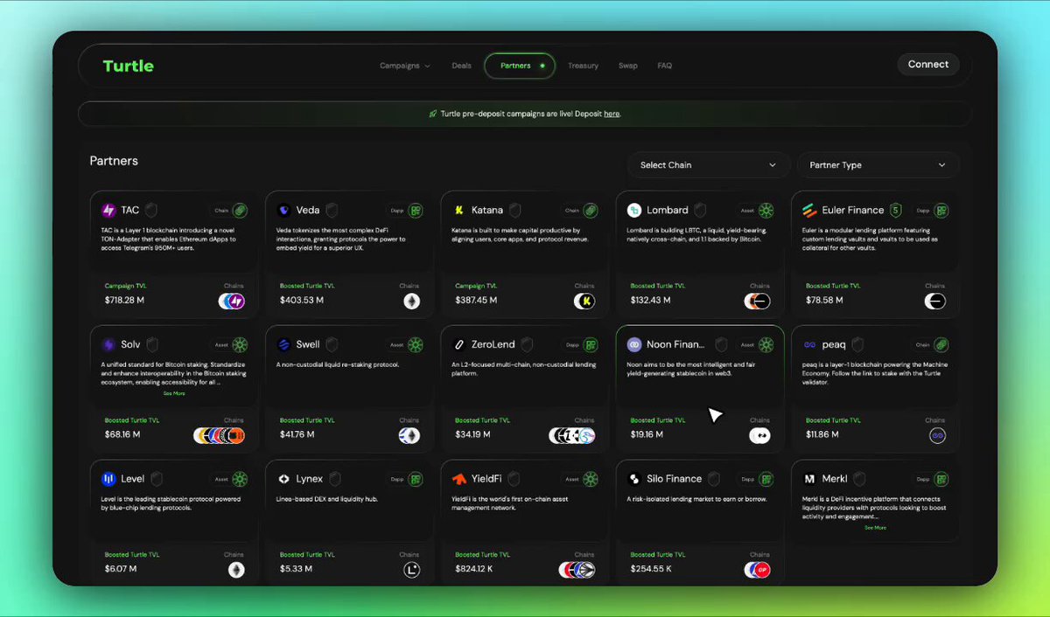
Task: Click the Silo Finance logo icon
Action: 634,479
